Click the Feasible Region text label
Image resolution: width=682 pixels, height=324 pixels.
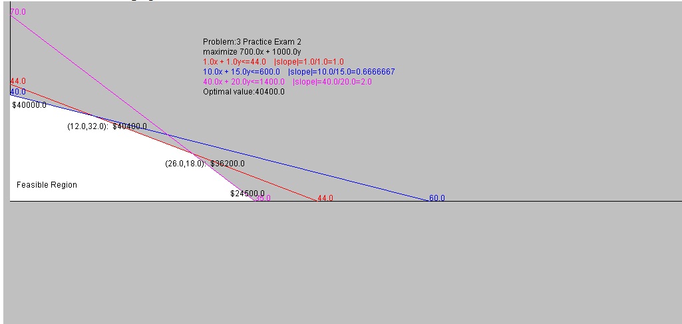[47, 185]
